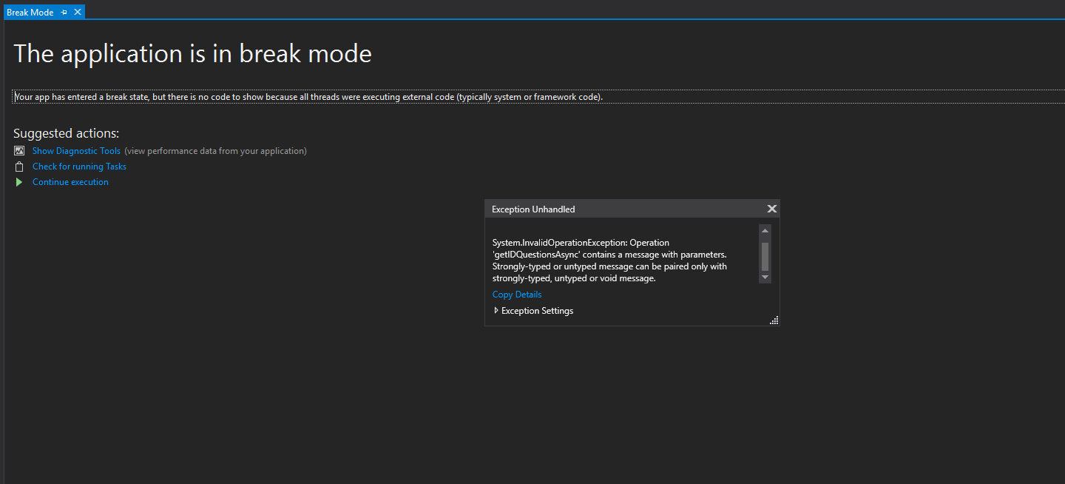The image size is (1065, 484).
Task: Close the Exception Unhandled popup
Action: click(771, 209)
